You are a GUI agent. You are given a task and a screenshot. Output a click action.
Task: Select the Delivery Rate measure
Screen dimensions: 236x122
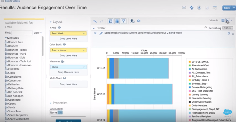16,88
